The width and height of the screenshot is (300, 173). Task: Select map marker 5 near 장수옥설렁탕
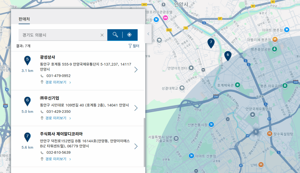click(256, 132)
